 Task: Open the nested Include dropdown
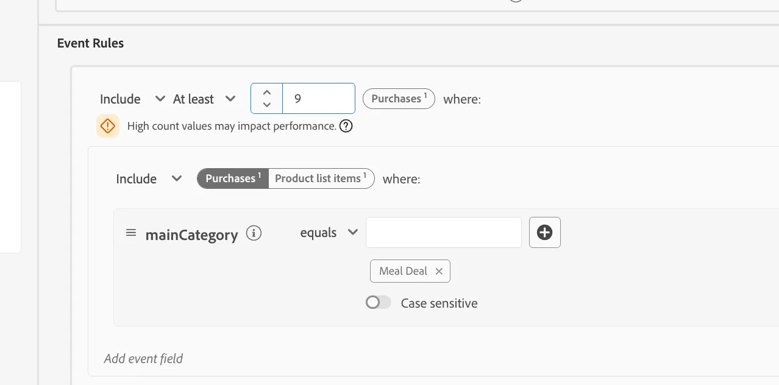click(x=149, y=178)
